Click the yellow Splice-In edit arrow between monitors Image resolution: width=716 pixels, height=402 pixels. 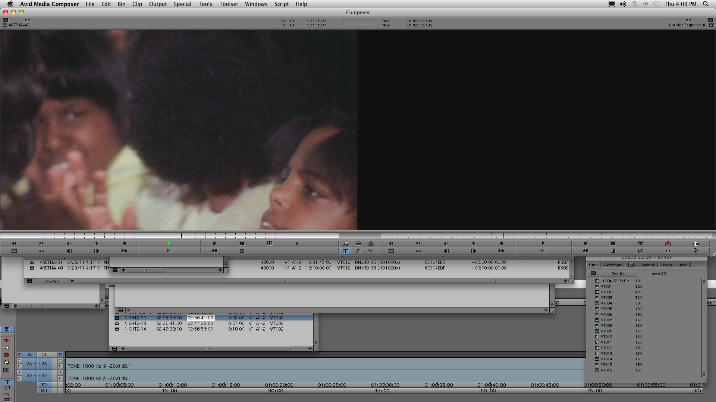pos(345,243)
